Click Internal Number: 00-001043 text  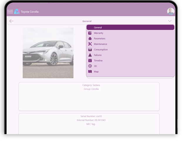click(91, 120)
